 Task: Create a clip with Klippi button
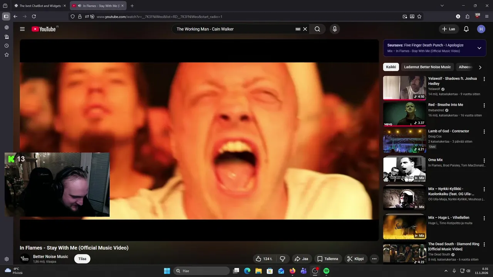click(x=355, y=259)
